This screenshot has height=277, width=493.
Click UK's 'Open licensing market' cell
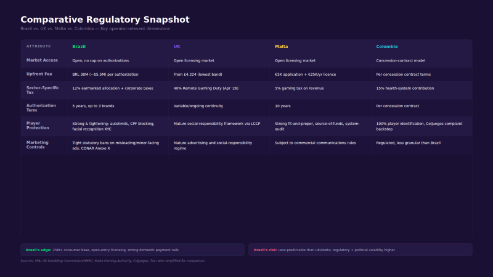194,60
